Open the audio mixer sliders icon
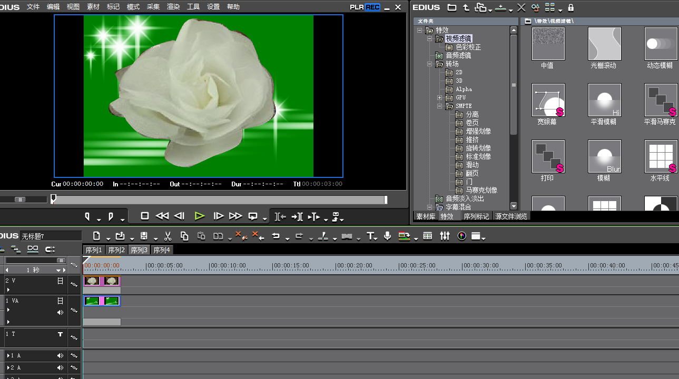Viewport: 679px width, 379px height. [x=445, y=236]
